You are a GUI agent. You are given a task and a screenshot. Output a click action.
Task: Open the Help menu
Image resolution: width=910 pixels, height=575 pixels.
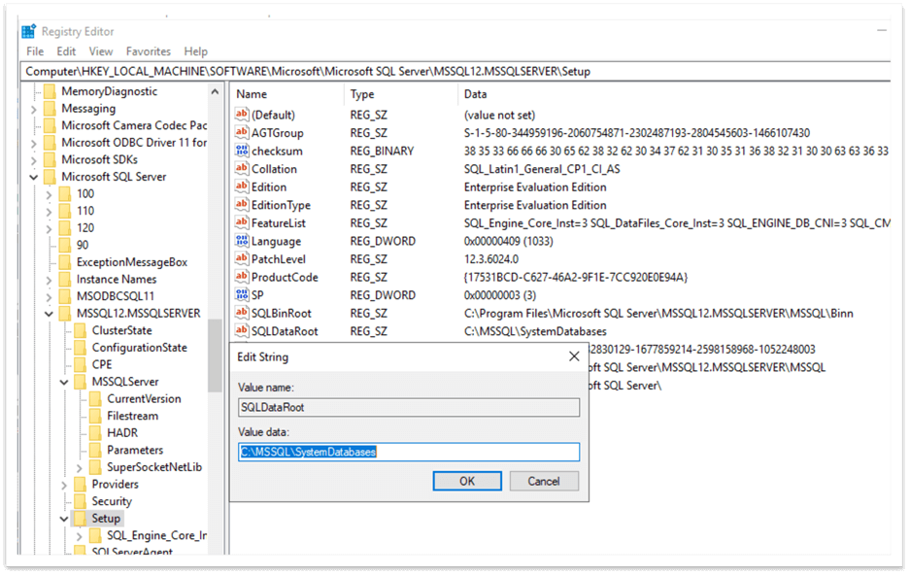(195, 51)
